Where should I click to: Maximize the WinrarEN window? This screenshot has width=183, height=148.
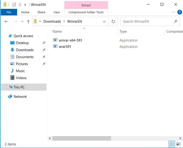162,4
